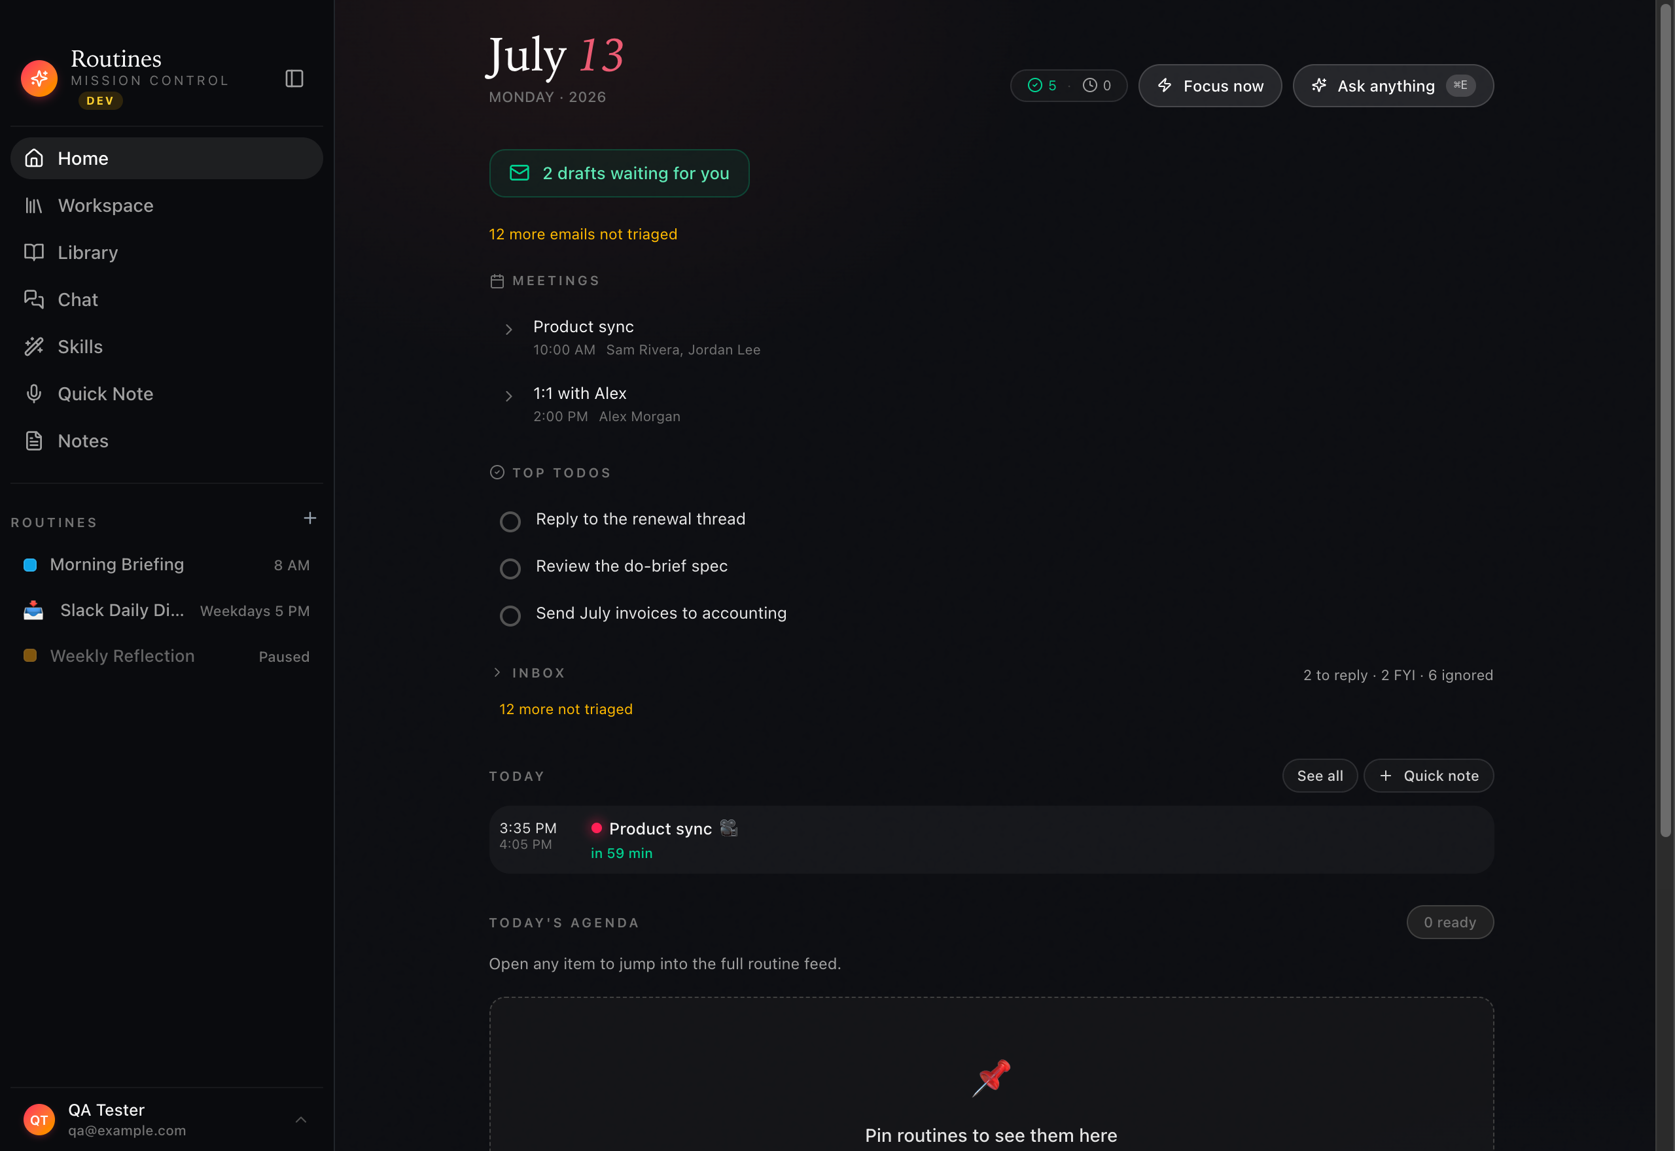Click the calendar icon next to Meetings

[x=497, y=281]
